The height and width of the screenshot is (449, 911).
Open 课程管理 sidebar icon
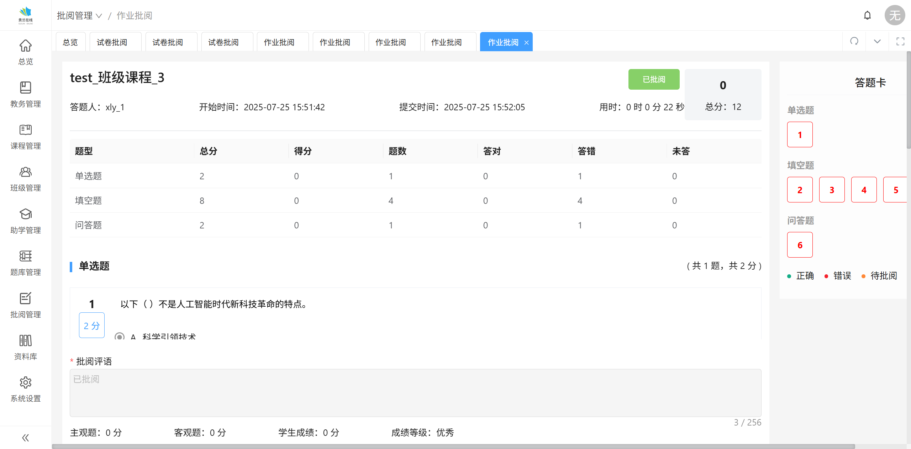click(25, 130)
